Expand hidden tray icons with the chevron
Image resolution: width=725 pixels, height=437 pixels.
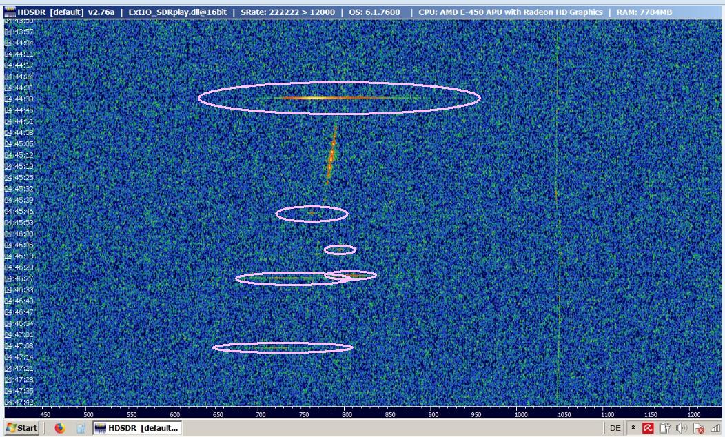pyautogui.click(x=633, y=428)
